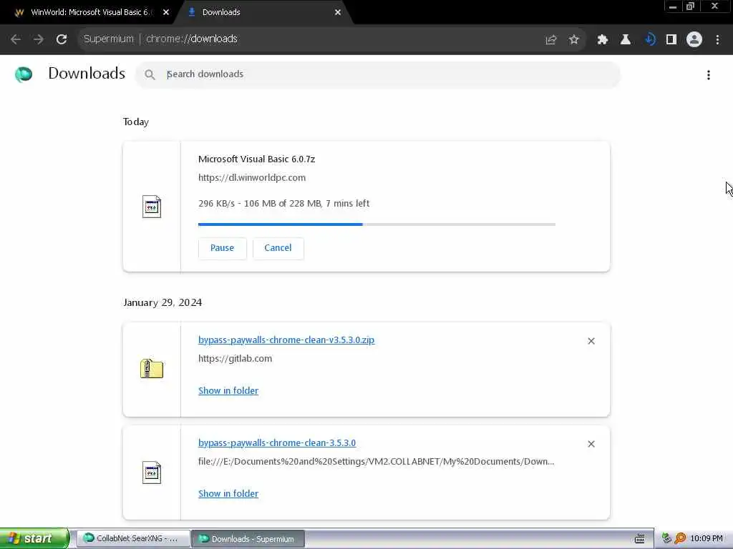
Task: Click the browser forward arrow
Action: (39, 39)
